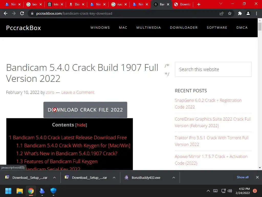Click Chrome icon in taskbar
Viewport: 262px width, 197px height.
31,191
